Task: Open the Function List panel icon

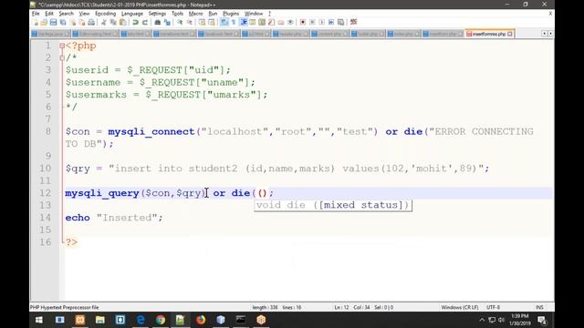Action: coord(272,22)
